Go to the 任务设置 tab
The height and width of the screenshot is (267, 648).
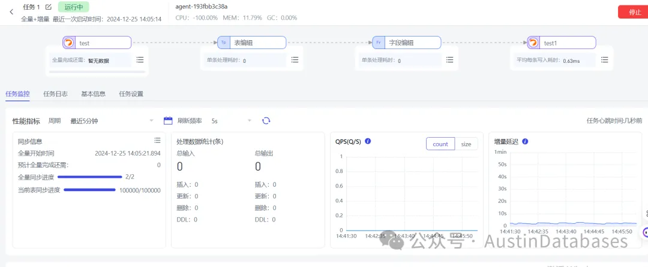coord(131,94)
